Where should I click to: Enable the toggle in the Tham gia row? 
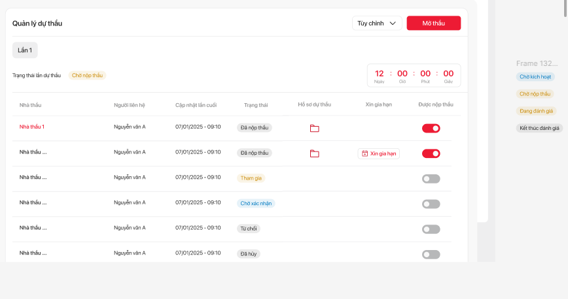point(431,179)
